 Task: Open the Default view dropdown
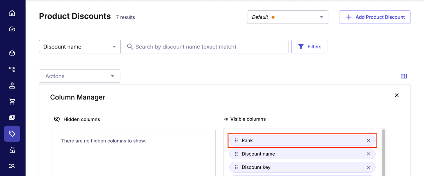click(287, 17)
